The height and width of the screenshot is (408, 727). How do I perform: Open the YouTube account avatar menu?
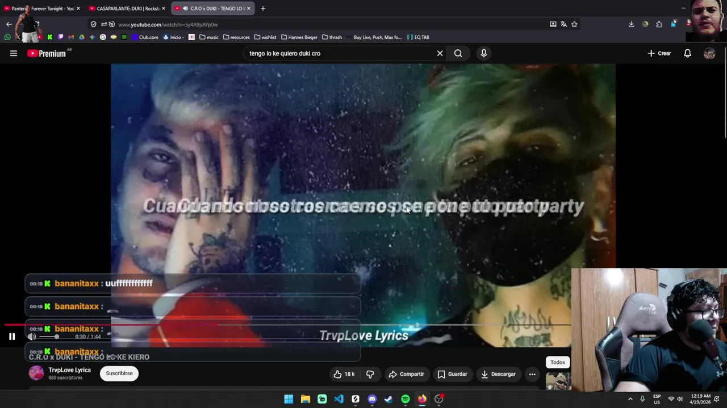point(709,53)
